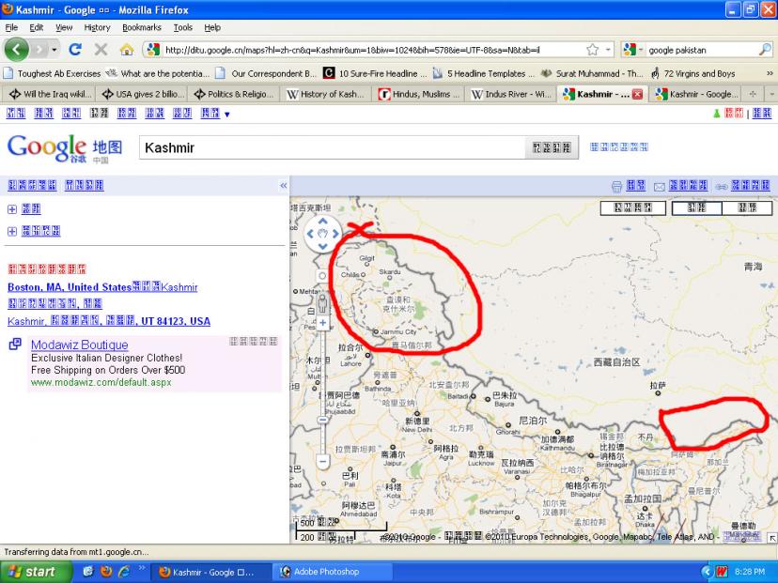Viewport: 778px width, 583px height.
Task: Open the www.modawiz.com/default.aspx link
Action: [x=101, y=382]
